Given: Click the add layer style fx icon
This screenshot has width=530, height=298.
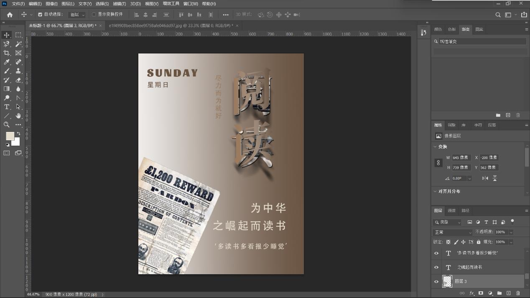Looking at the screenshot, I should [472, 293].
